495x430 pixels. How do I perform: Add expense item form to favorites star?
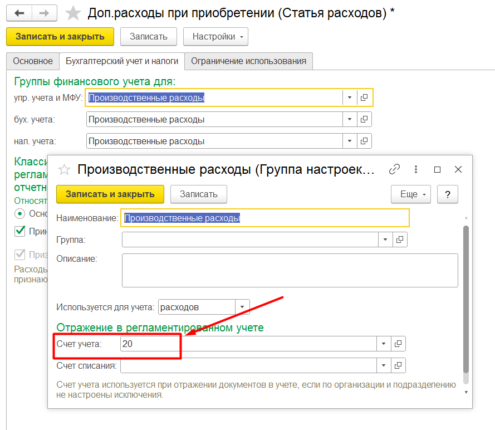click(73, 13)
